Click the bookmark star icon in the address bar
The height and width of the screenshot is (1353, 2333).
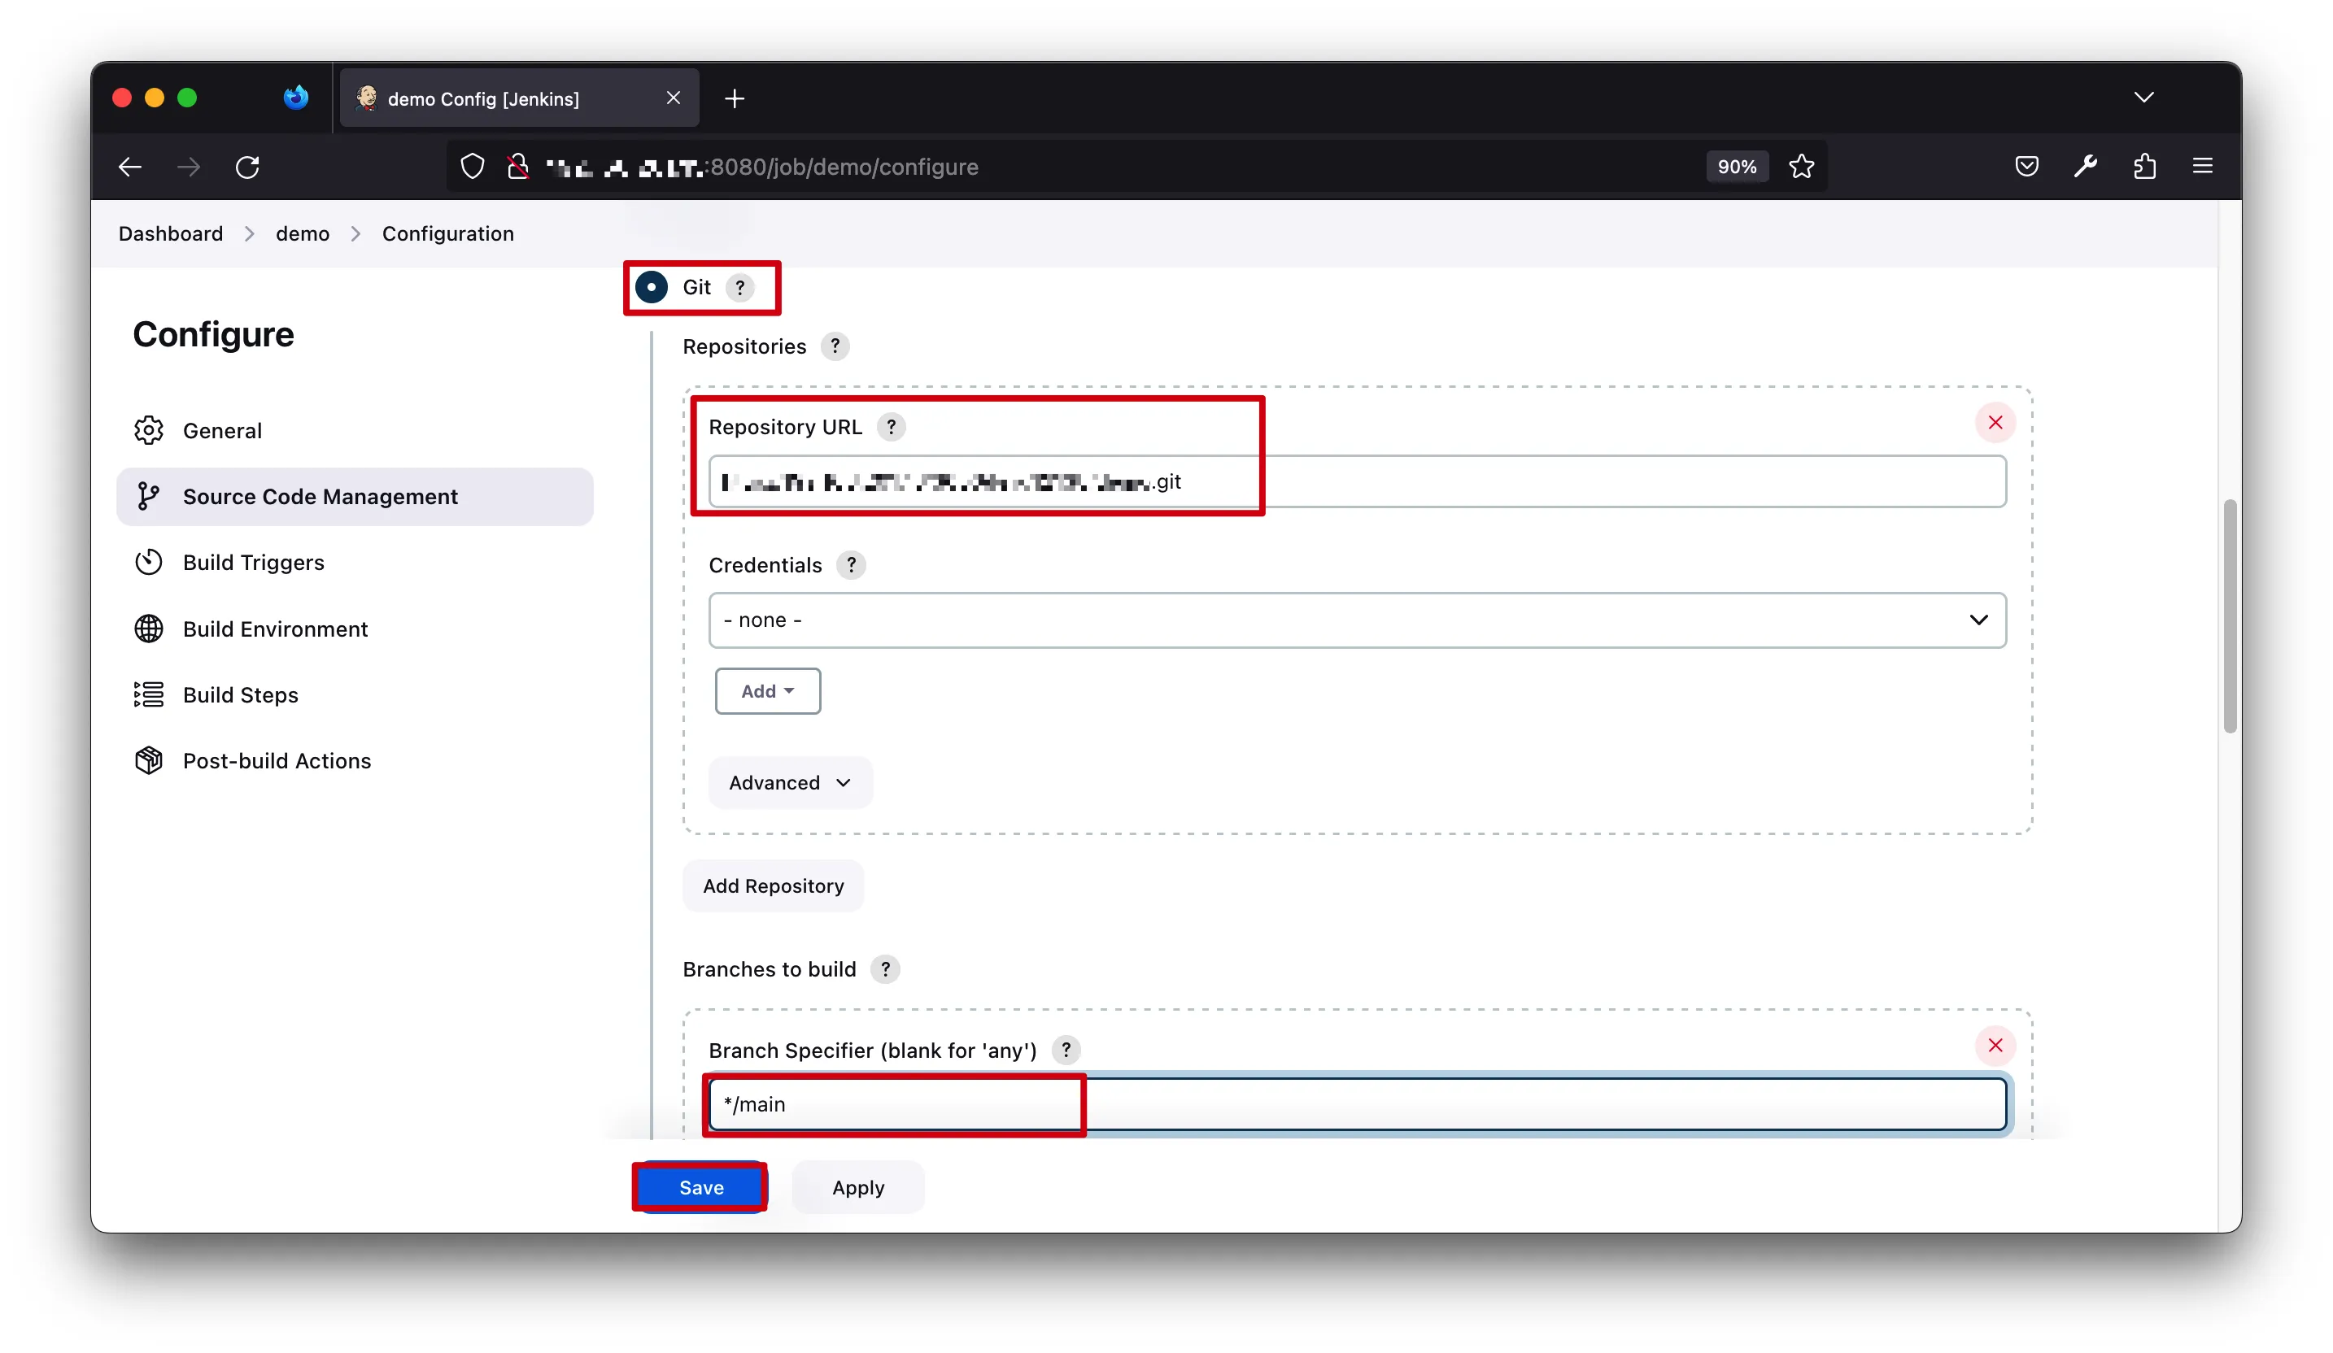point(1801,167)
